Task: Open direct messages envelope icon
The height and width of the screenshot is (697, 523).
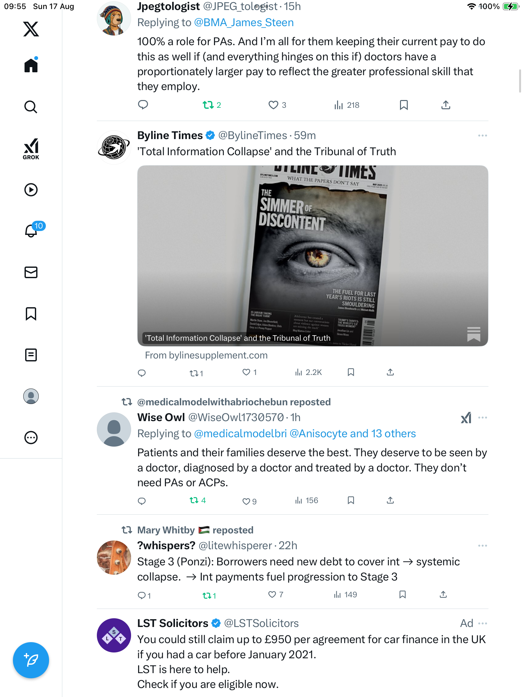Action: coord(31,272)
